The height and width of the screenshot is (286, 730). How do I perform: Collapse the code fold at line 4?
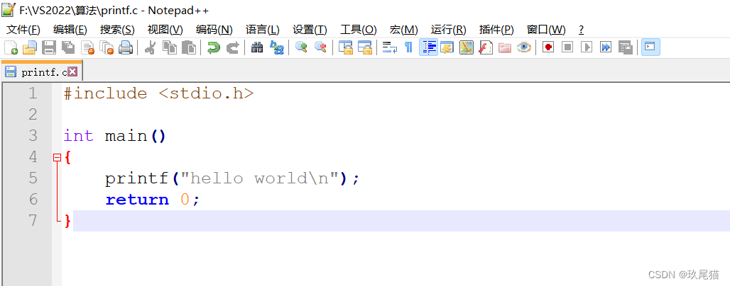(x=58, y=158)
